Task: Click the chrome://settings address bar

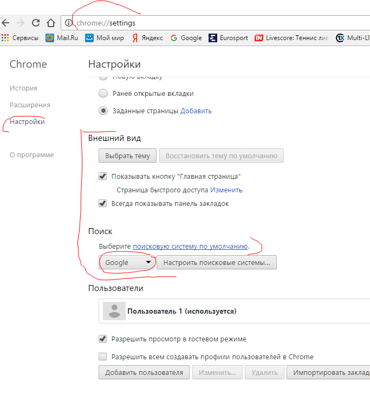Action: pos(216,23)
